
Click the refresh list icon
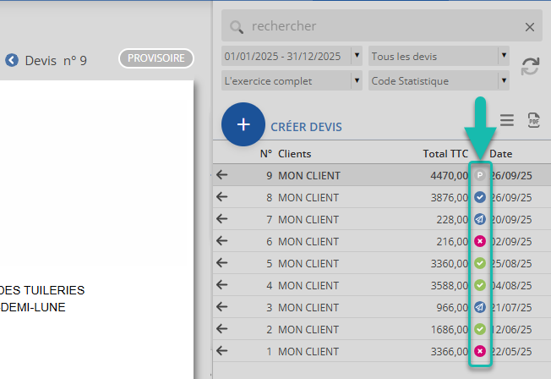click(530, 67)
